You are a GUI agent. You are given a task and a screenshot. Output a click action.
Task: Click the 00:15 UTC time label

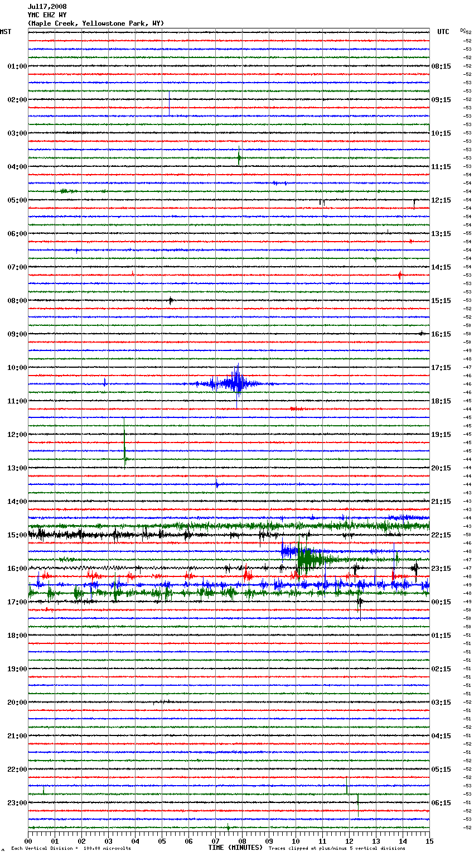pos(441,602)
